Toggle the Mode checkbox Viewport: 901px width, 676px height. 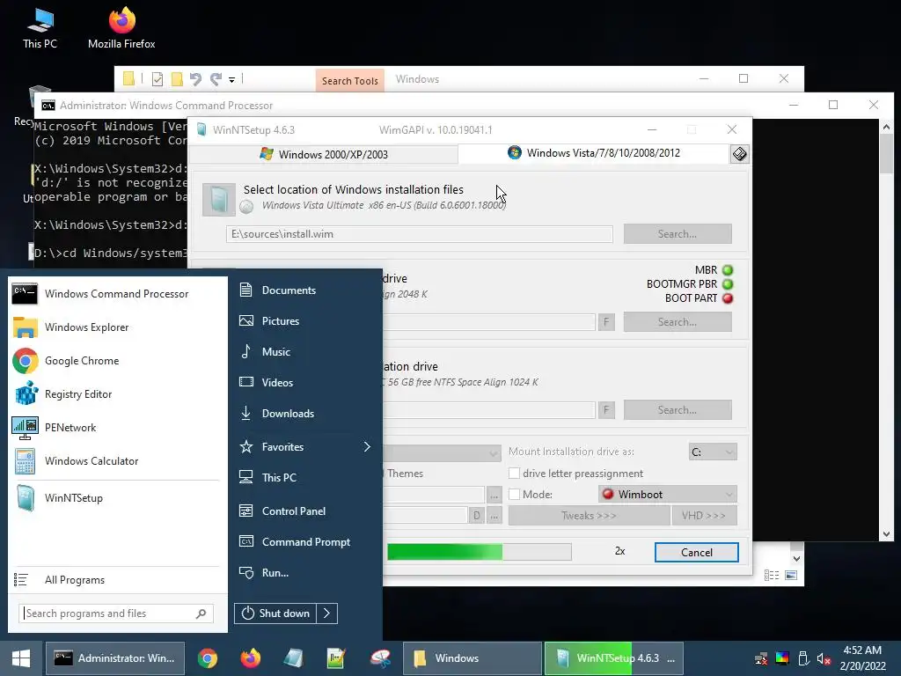point(514,495)
